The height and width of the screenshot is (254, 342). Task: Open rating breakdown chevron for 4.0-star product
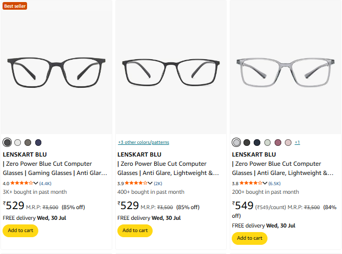pyautogui.click(x=36, y=183)
